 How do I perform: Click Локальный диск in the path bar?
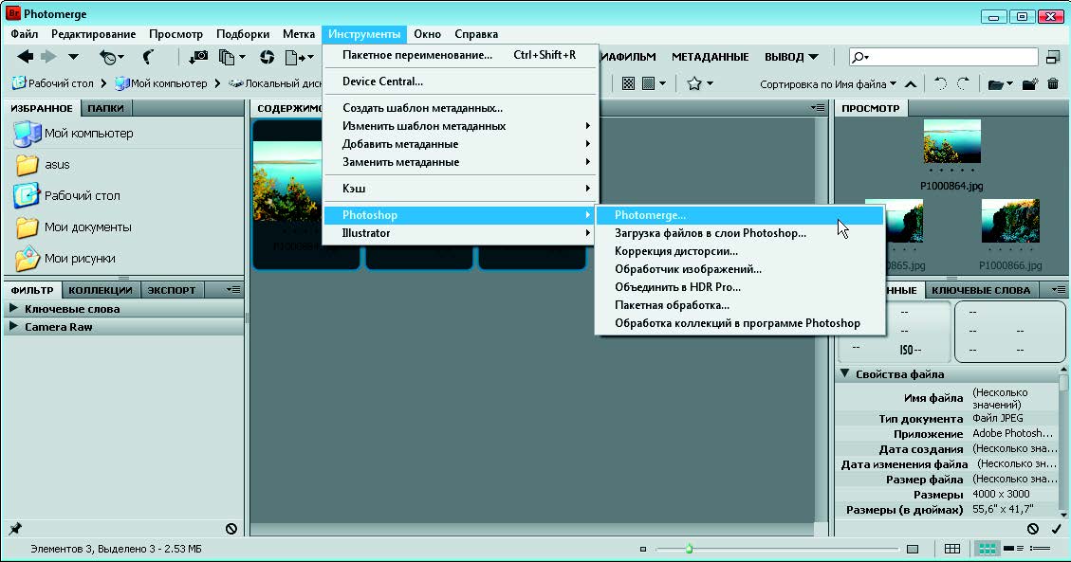pyautogui.click(x=275, y=83)
